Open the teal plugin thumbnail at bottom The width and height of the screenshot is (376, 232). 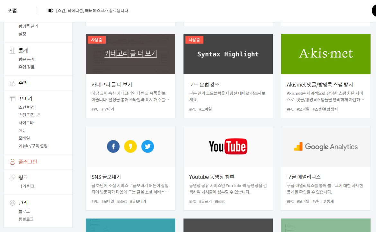point(130,225)
